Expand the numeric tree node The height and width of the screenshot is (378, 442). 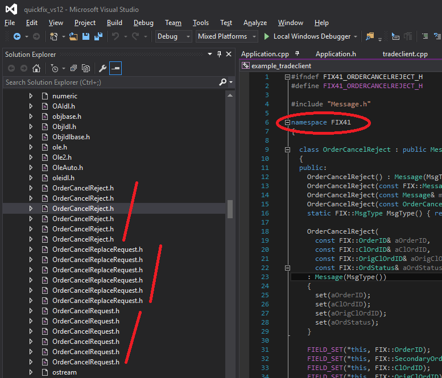pyautogui.click(x=31, y=96)
